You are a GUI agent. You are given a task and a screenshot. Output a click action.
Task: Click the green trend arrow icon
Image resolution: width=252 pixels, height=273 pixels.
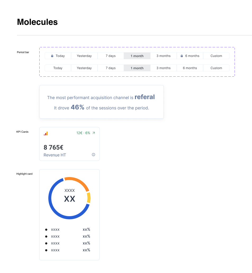tap(94, 133)
